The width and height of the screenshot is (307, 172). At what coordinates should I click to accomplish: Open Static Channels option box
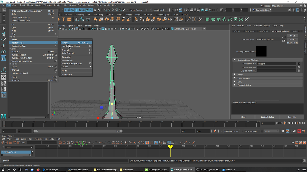(90, 53)
